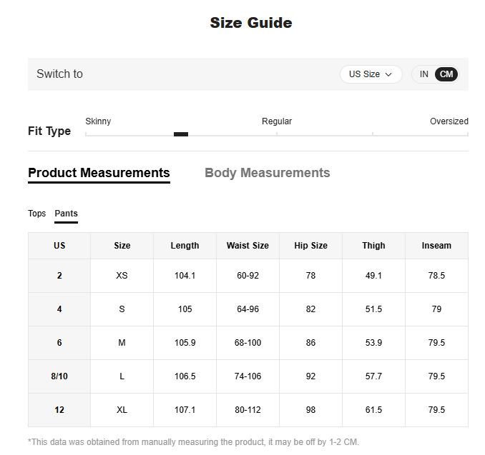Click the Size Guide heading

250,23
